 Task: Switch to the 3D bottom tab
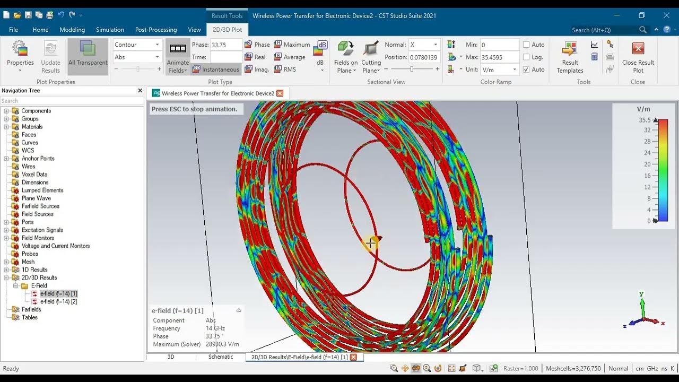[x=171, y=357]
